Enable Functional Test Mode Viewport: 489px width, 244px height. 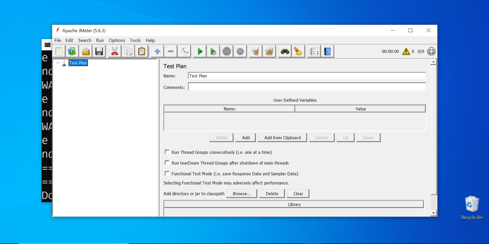(167, 173)
